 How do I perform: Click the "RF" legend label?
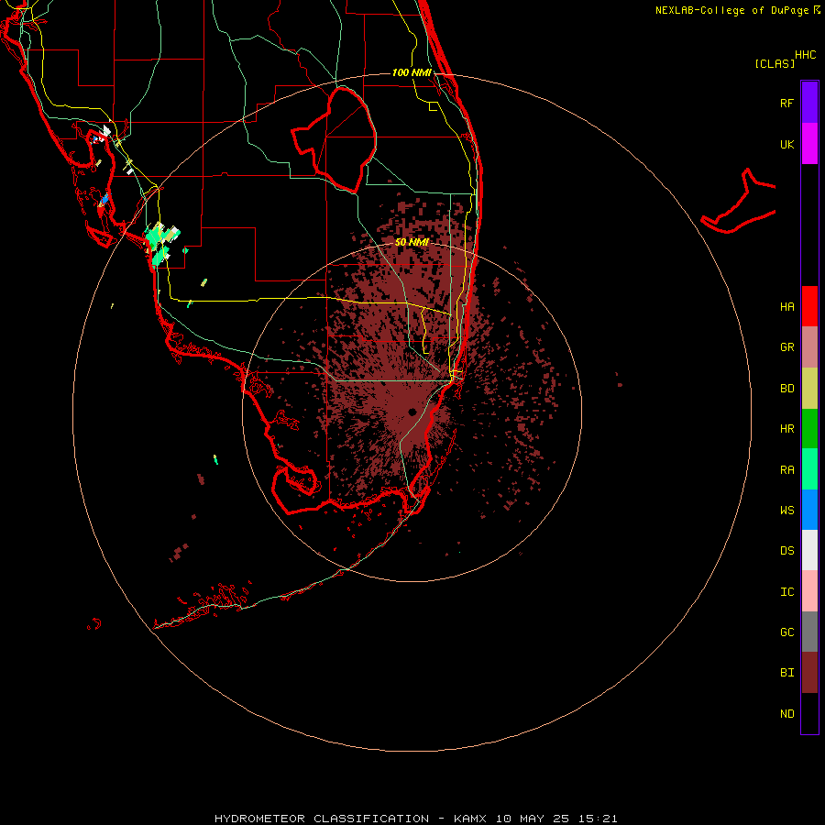786,103
